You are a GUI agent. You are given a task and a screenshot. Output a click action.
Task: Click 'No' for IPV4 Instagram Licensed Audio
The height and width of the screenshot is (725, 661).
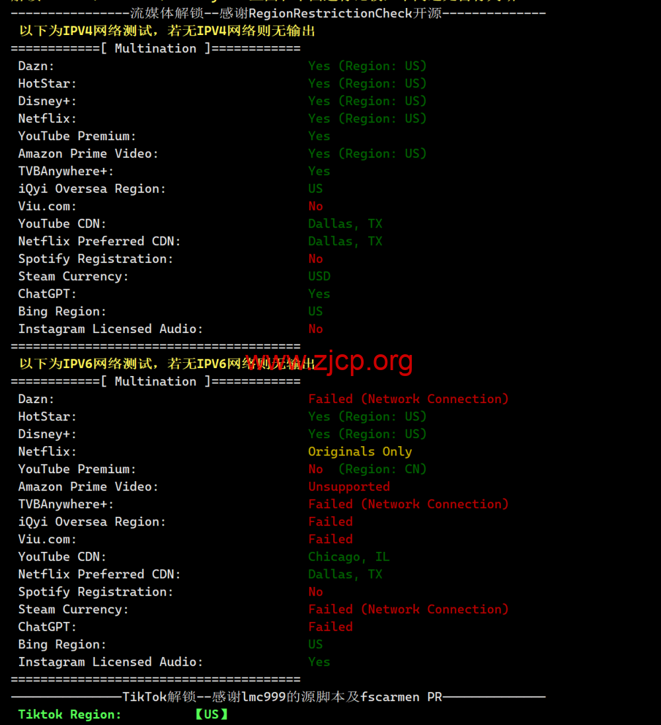pos(315,329)
